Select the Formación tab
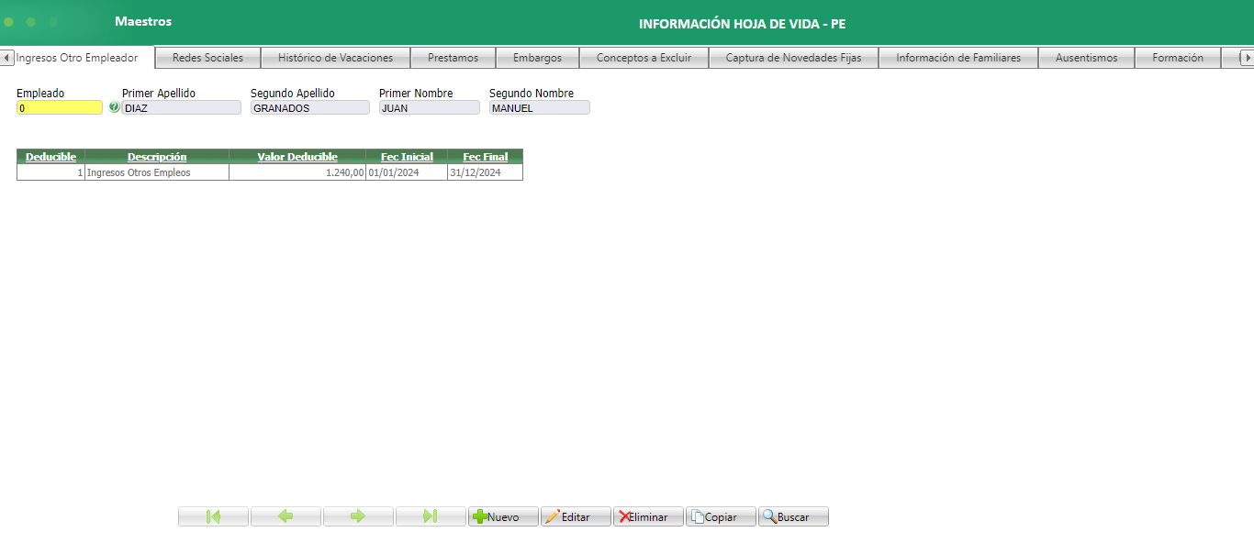Viewport: 1254px width, 543px height. [x=1178, y=57]
